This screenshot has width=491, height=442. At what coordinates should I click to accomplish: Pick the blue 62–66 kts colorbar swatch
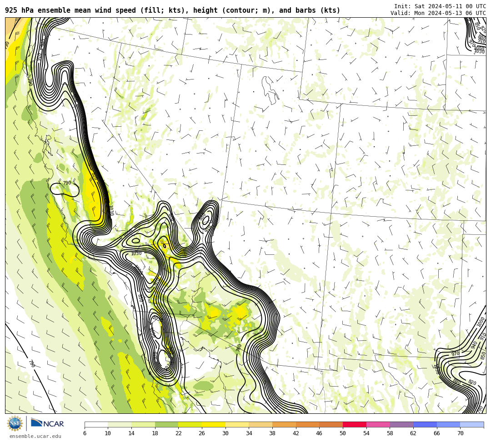coord(425,424)
